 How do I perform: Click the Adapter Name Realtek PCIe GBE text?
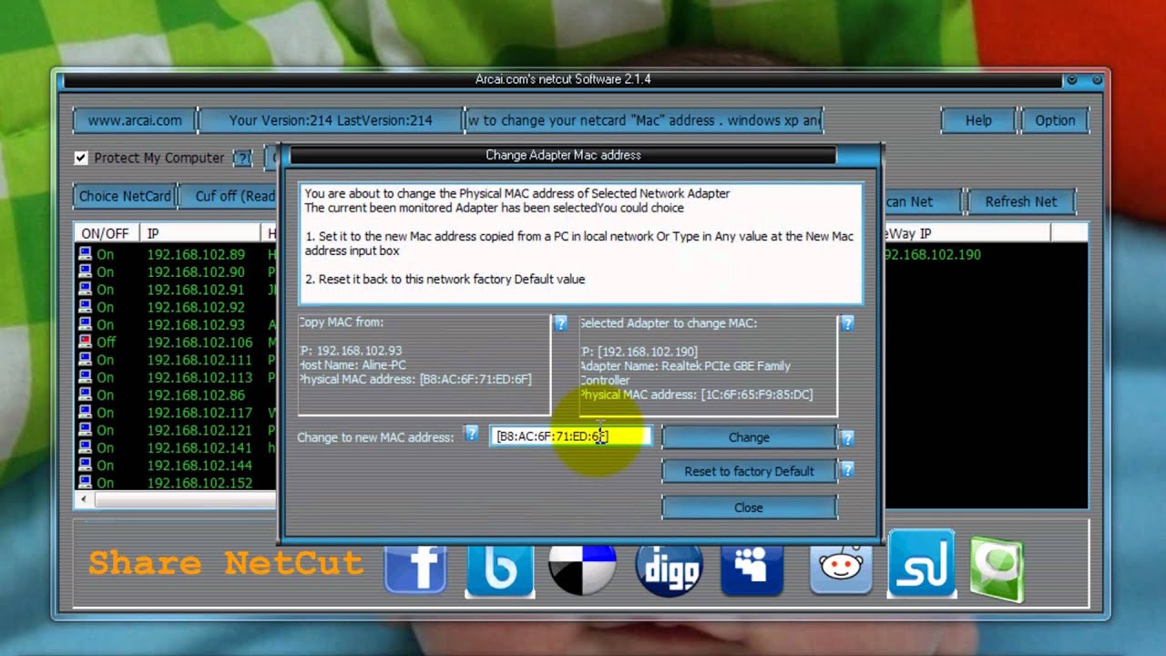click(x=685, y=373)
